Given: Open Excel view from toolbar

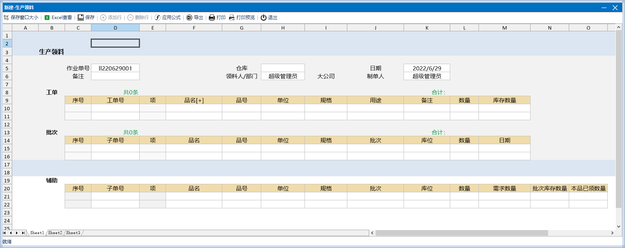Looking at the screenshot, I should pos(47,18).
